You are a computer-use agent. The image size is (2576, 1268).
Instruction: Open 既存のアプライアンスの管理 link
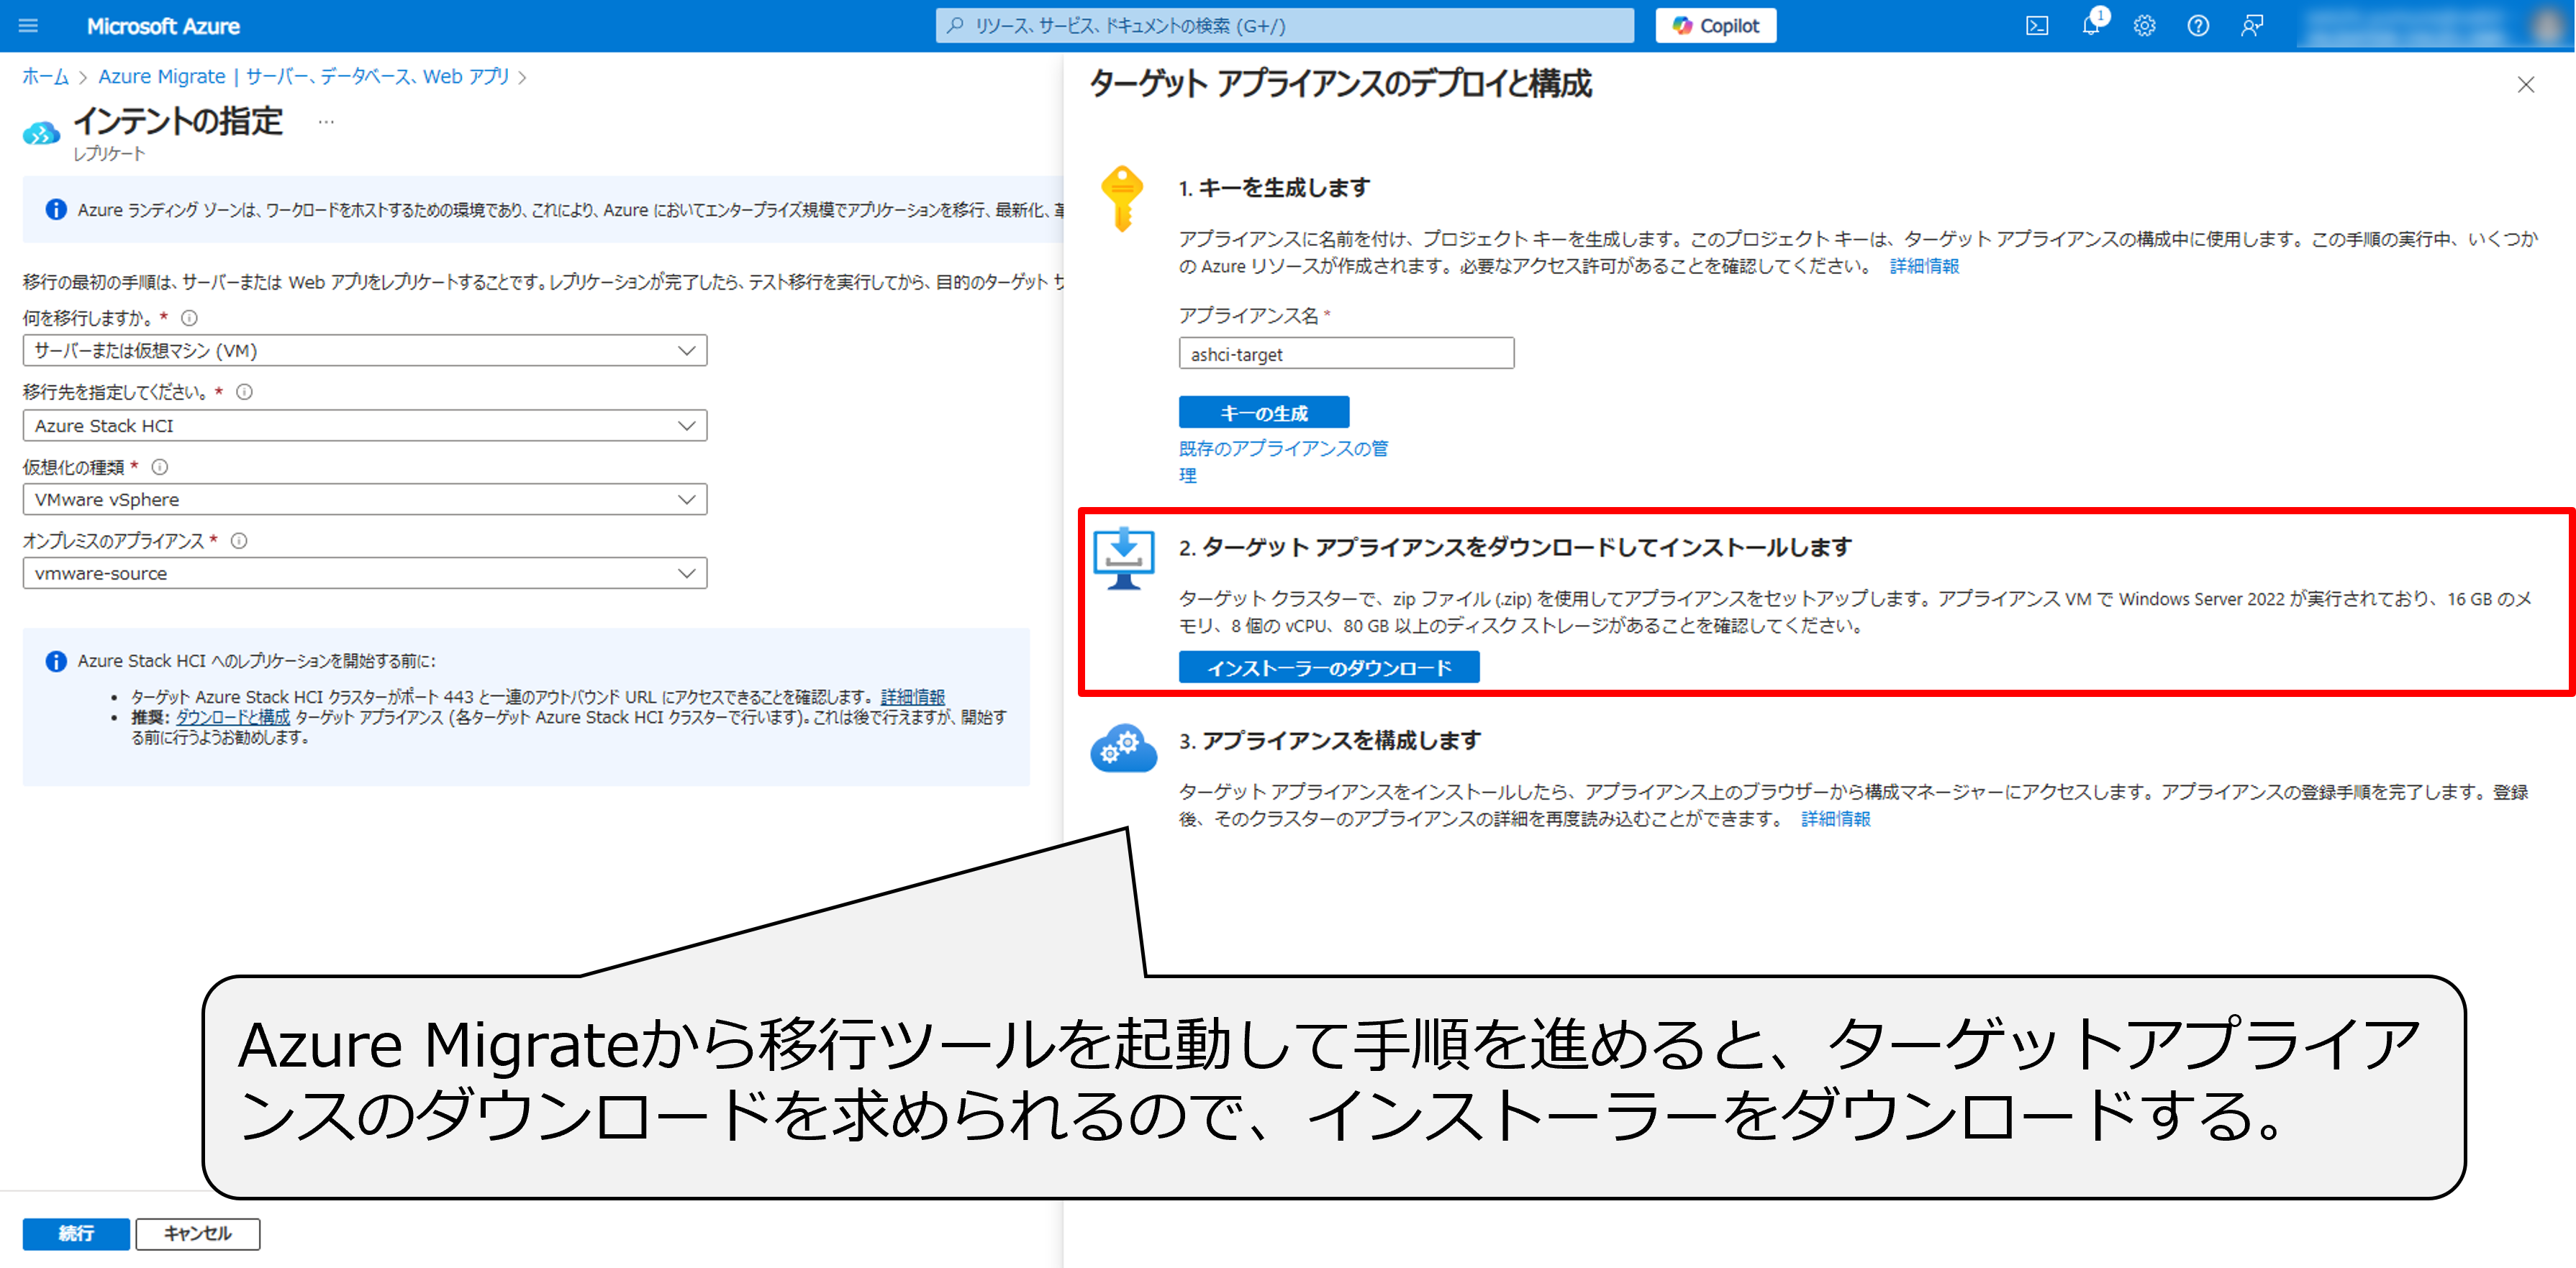[x=1282, y=449]
